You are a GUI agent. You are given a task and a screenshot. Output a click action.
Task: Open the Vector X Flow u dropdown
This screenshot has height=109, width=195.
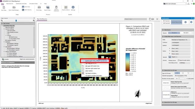pyautogui.click(x=181, y=48)
